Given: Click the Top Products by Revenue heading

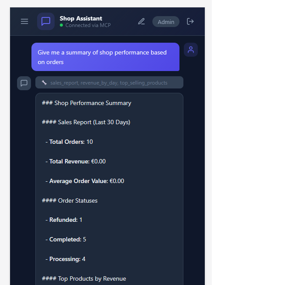Looking at the screenshot, I should [84, 278].
